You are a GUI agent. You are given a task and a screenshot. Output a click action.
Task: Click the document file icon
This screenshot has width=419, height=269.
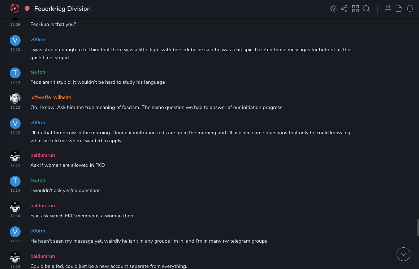click(x=399, y=9)
